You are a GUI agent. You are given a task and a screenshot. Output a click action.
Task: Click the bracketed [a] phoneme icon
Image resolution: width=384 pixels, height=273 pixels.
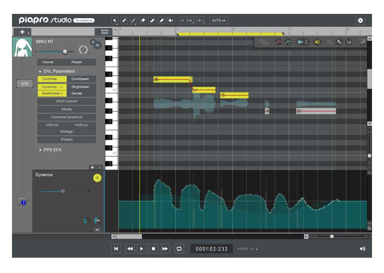click(x=349, y=42)
